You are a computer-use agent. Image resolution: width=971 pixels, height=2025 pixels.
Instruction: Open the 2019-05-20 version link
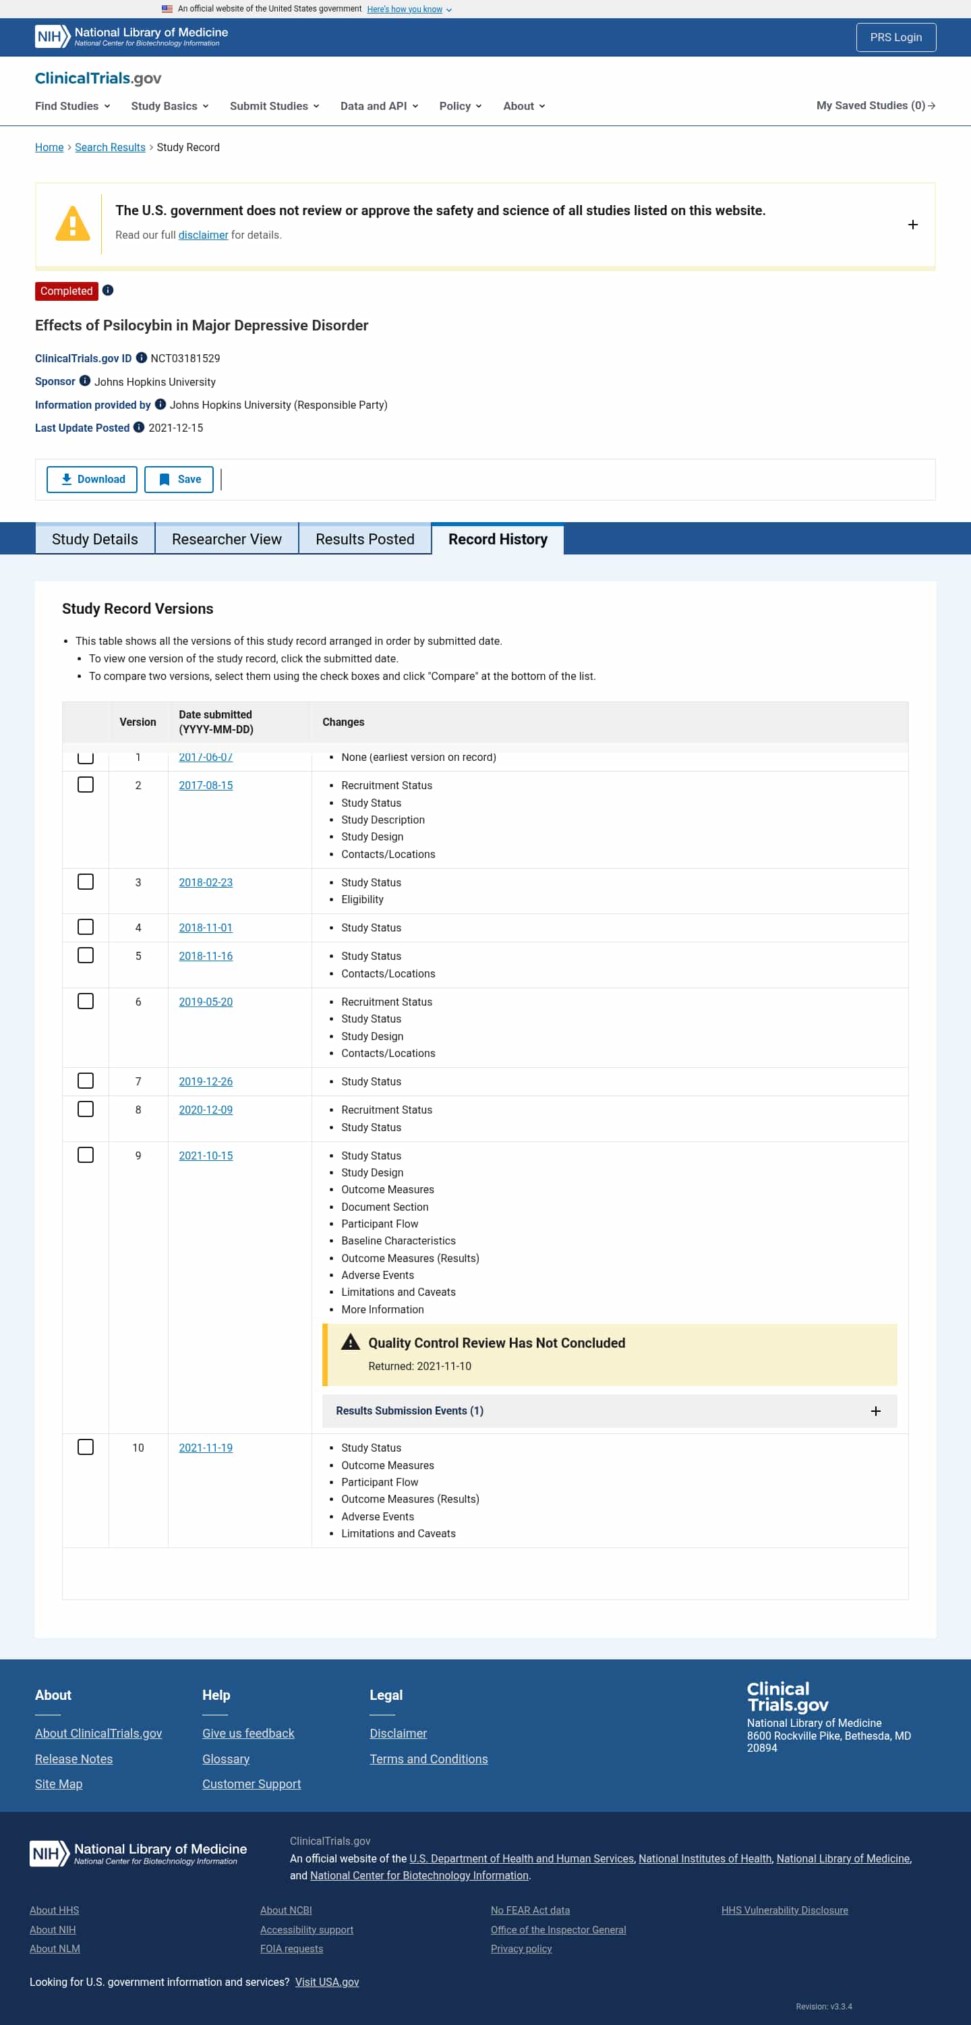[206, 1002]
